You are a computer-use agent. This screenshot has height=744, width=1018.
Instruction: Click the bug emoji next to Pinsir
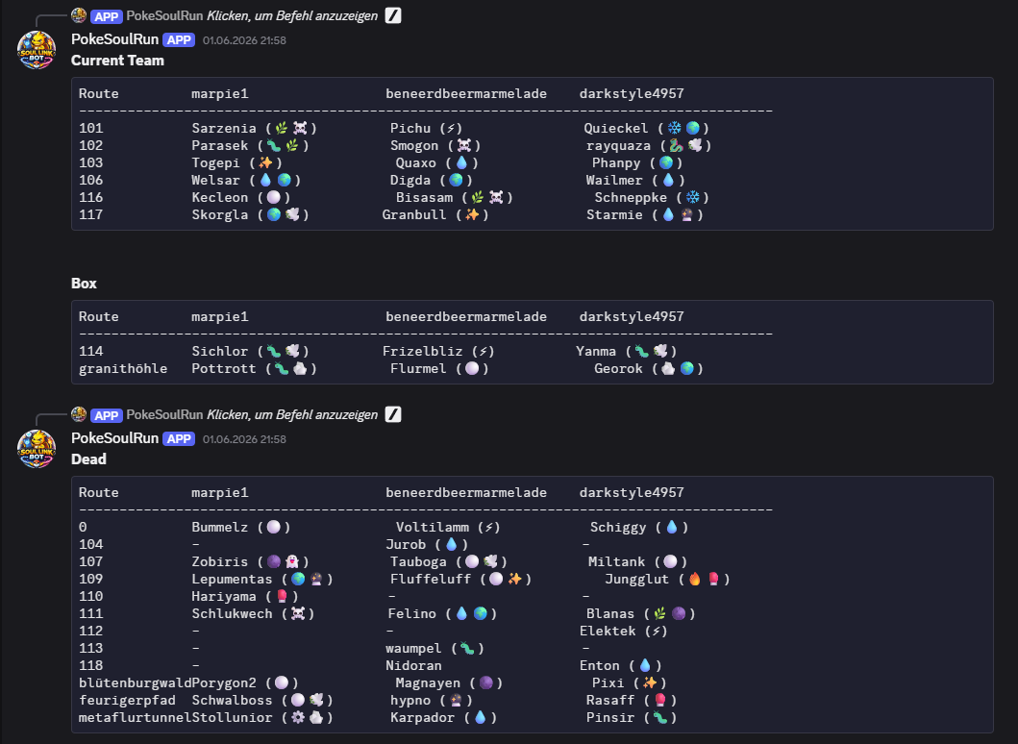point(660,717)
